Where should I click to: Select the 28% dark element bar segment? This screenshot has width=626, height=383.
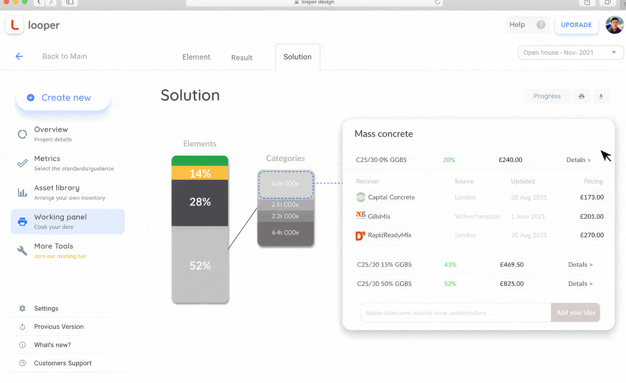coord(200,202)
